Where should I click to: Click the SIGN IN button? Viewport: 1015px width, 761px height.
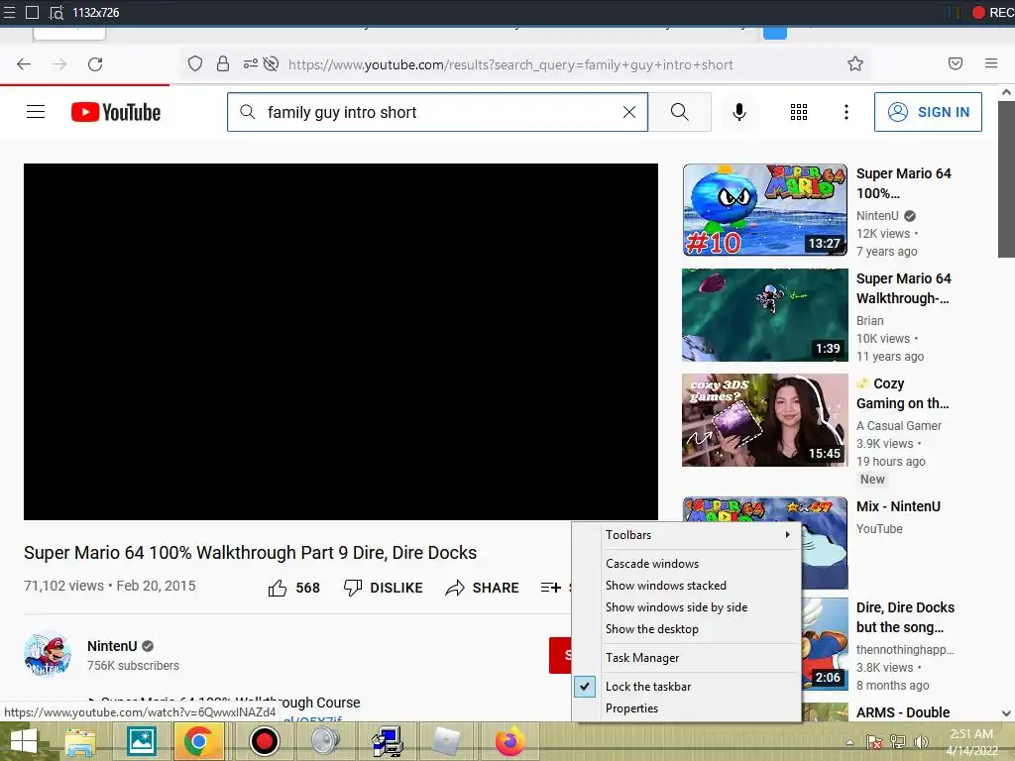click(x=928, y=112)
